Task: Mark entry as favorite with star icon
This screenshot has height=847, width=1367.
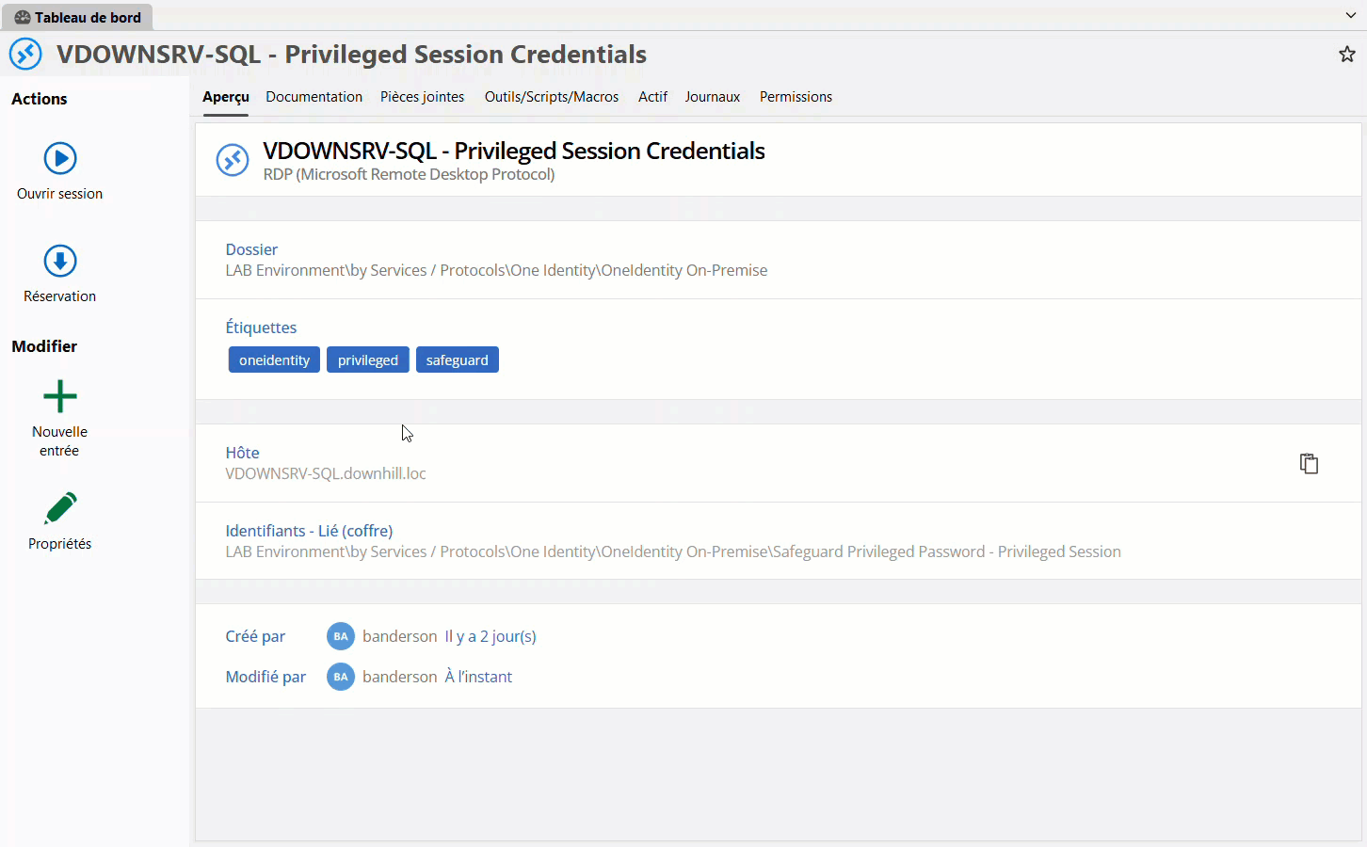Action: coord(1347,55)
